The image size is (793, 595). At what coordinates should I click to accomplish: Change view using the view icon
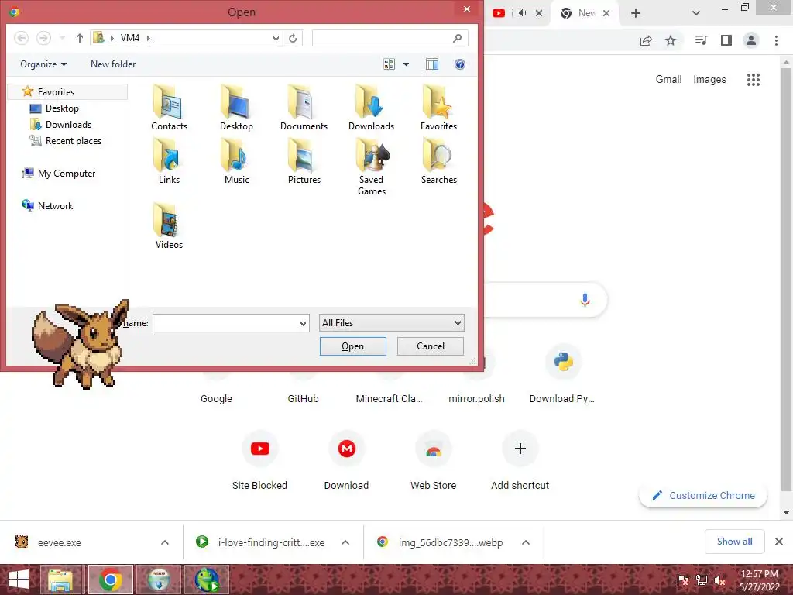point(389,64)
